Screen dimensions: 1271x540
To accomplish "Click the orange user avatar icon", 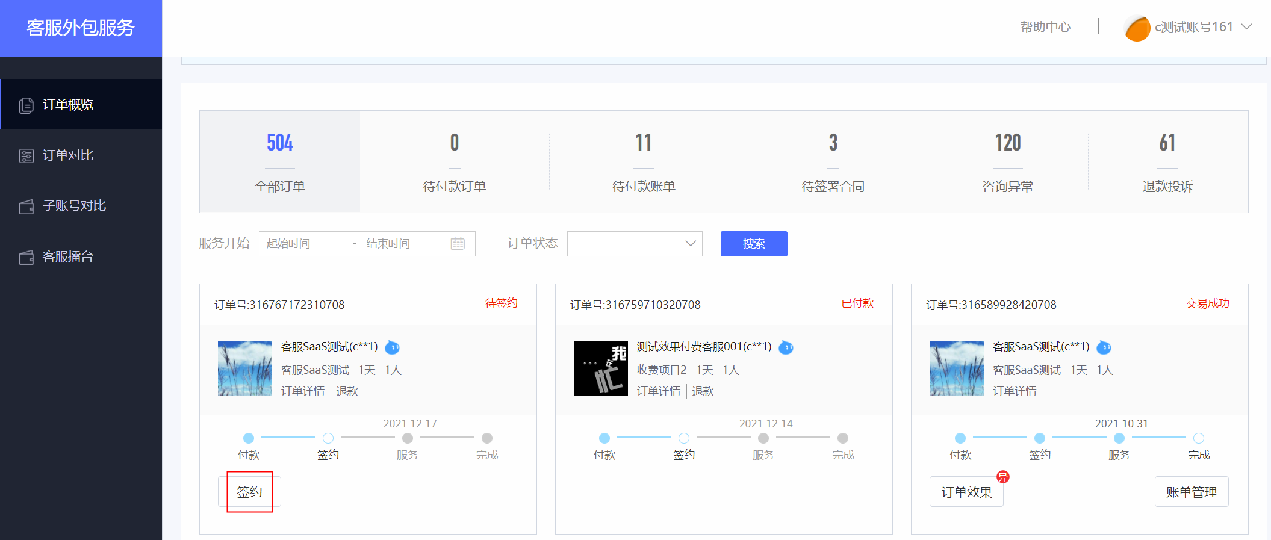I will [x=1137, y=28].
